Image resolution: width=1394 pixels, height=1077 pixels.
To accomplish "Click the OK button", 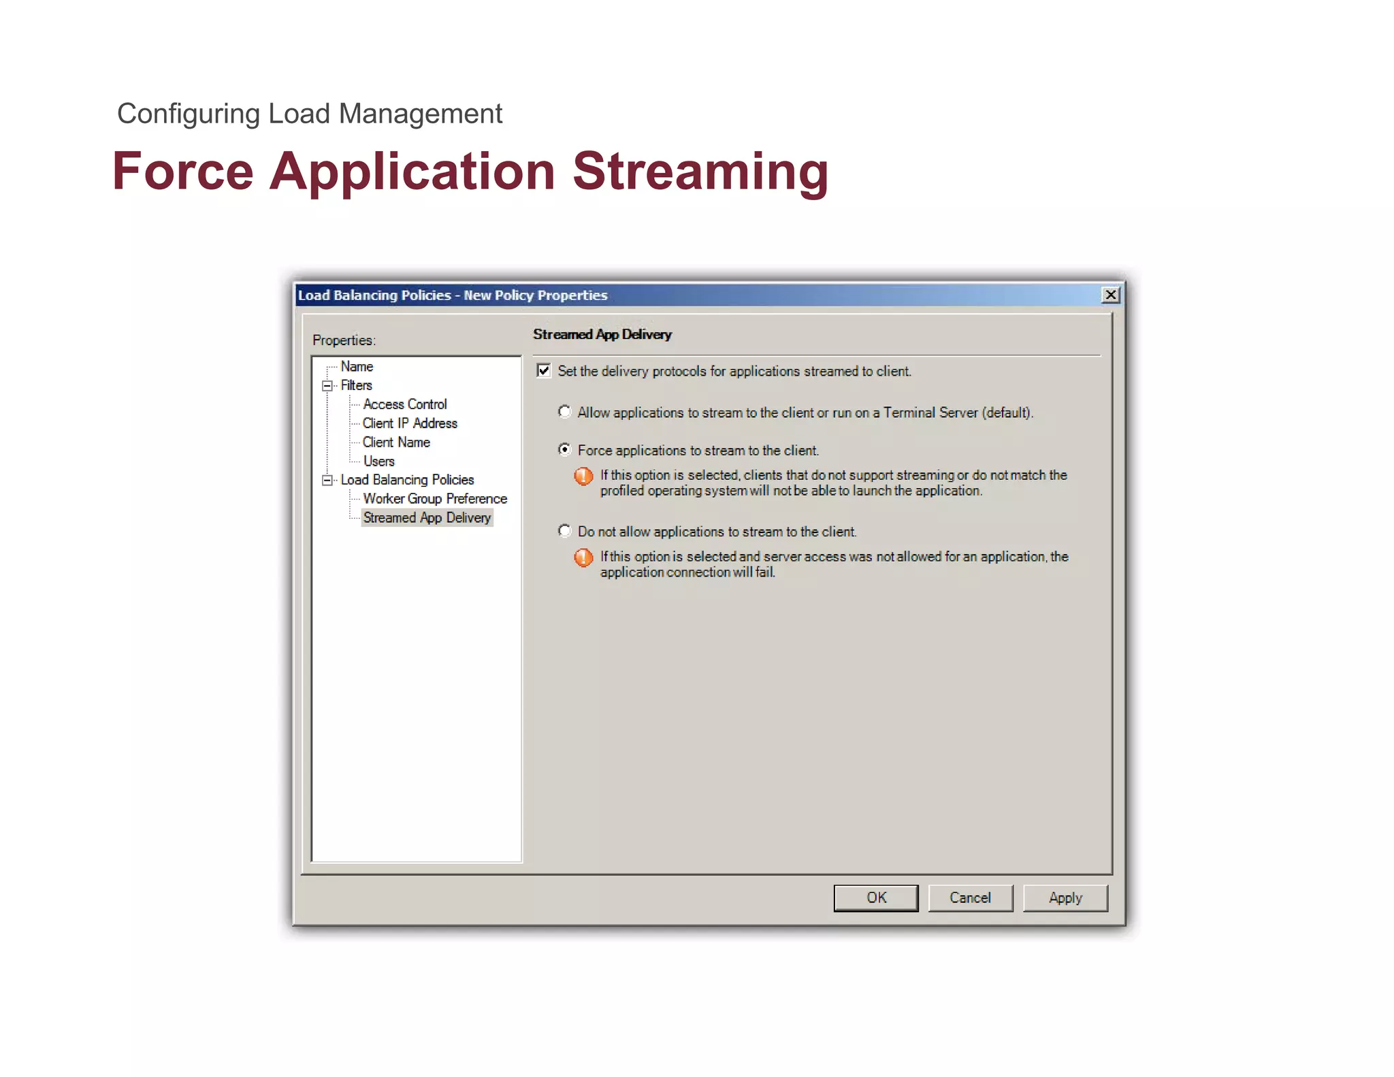I will pos(876,898).
